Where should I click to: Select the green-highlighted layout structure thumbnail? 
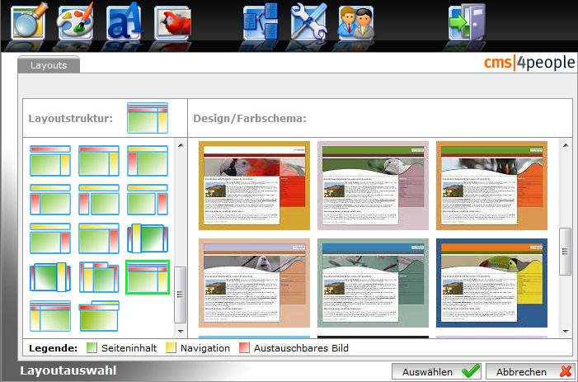[148, 277]
